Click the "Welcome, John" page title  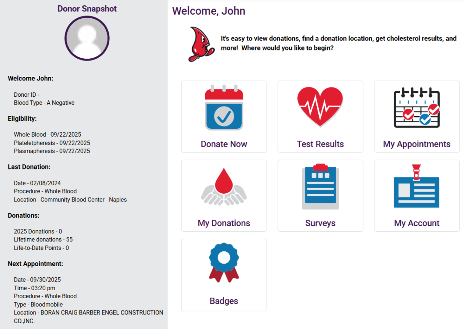click(208, 11)
